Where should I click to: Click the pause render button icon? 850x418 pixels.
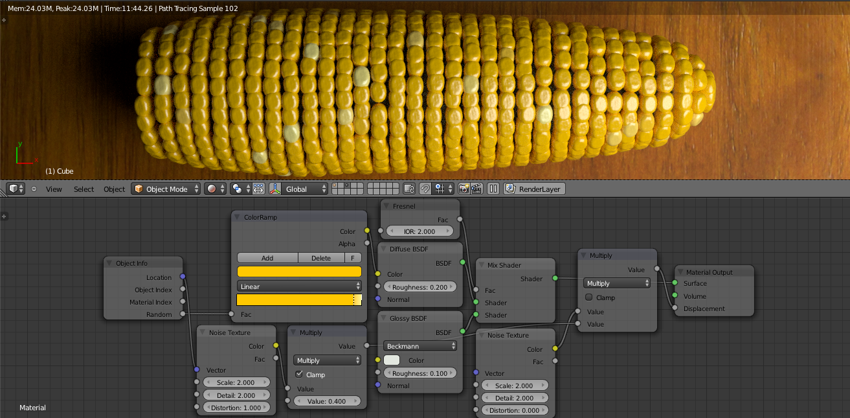[494, 189]
